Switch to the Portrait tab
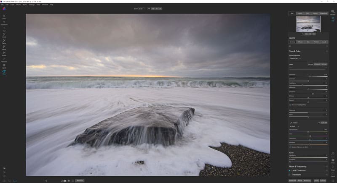The height and width of the screenshot is (183, 337). [316, 42]
